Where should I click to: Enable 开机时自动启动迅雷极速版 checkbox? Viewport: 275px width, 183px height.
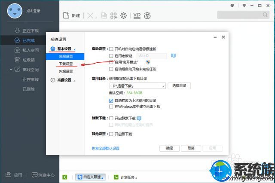pyautogui.click(x=111, y=49)
